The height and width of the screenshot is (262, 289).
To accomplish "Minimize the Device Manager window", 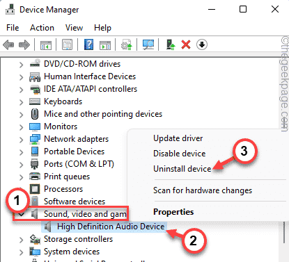I will click(x=212, y=10).
